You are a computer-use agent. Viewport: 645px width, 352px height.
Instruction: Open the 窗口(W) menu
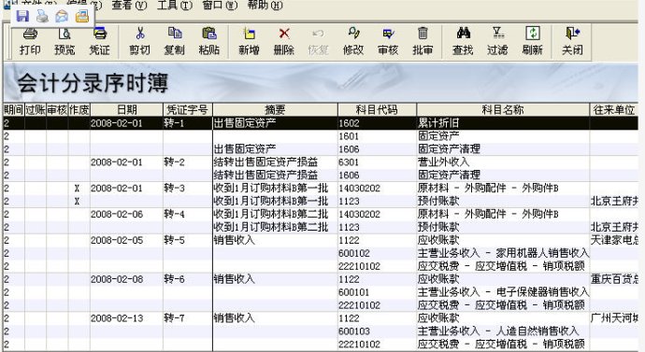click(220, 5)
